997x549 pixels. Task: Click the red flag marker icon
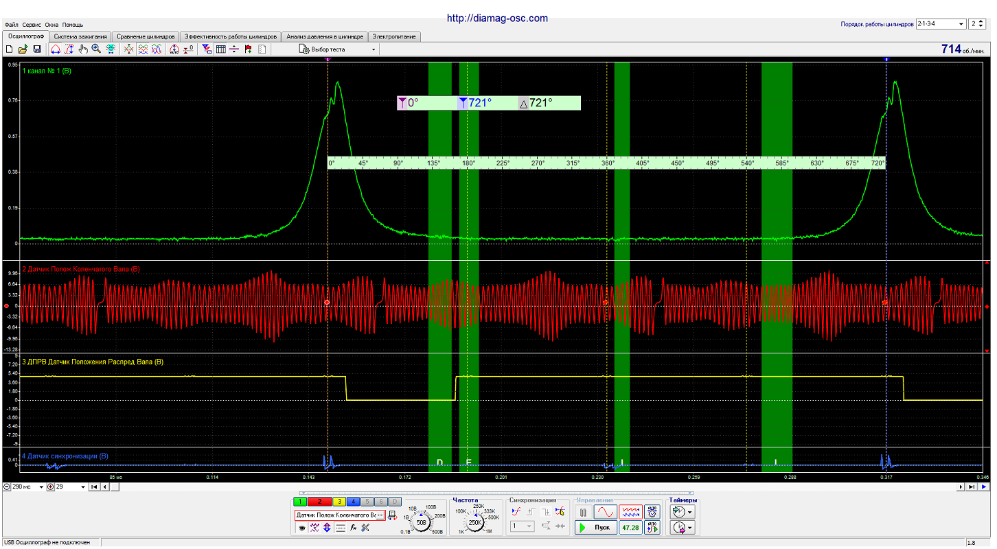pos(248,49)
